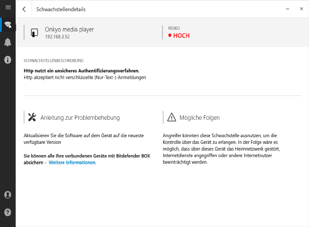Click the wrench and screwdriver icon
Viewport: 309px width, 227px height.
click(x=32, y=118)
